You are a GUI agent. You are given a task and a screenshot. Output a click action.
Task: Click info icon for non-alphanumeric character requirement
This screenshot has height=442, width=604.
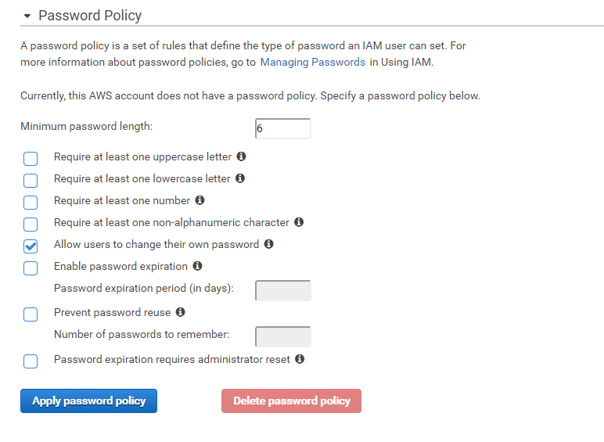coord(299,222)
